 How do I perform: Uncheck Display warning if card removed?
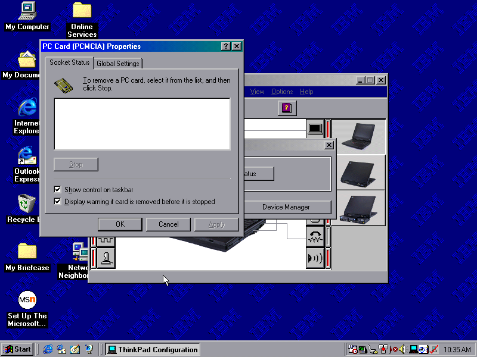58,202
